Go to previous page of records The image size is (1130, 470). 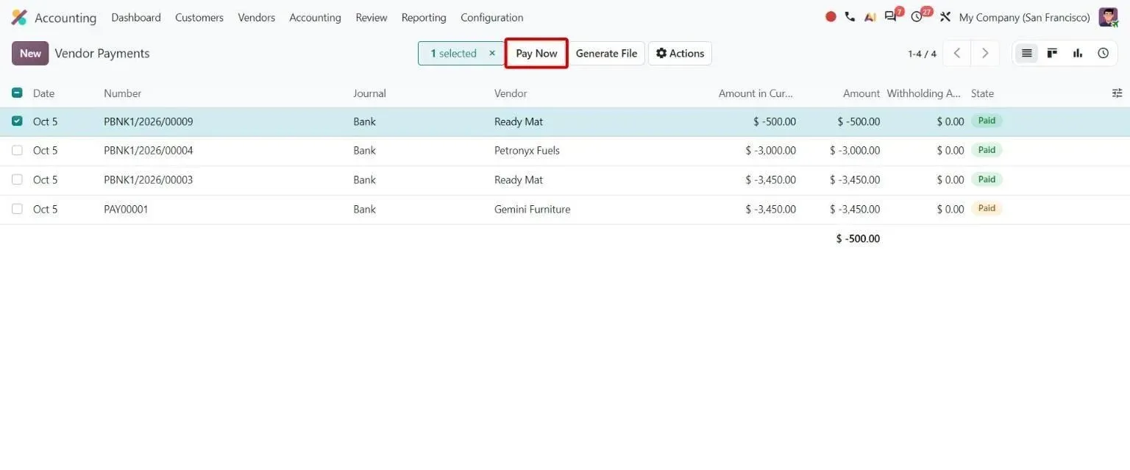click(x=956, y=53)
